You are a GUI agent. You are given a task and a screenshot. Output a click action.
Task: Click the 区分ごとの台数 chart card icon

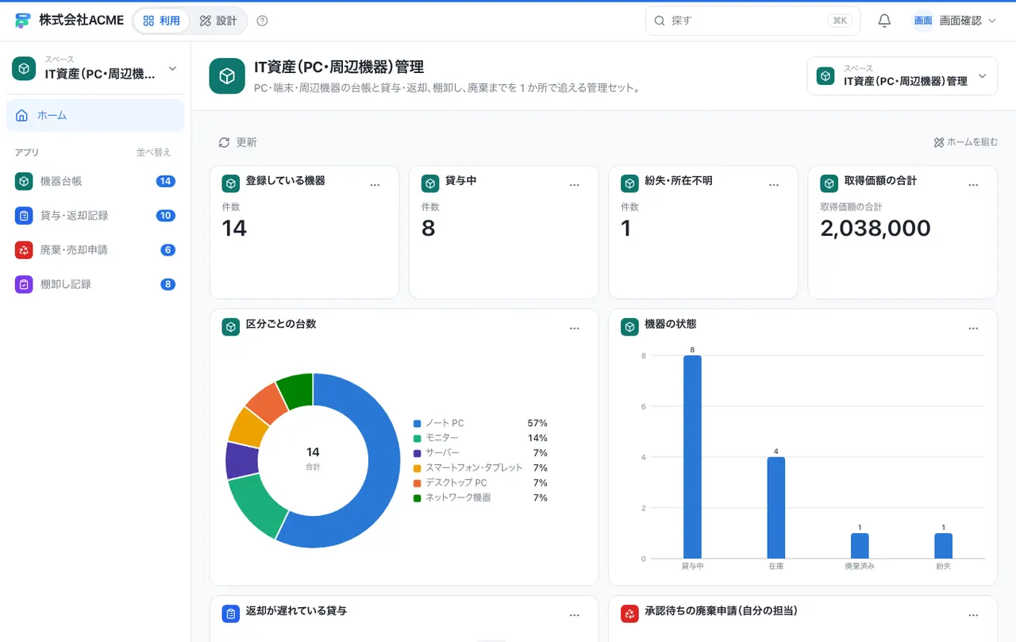230,327
